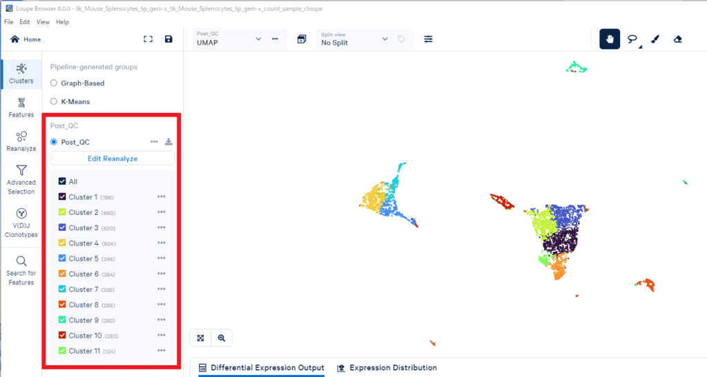Activate the hand pan tool
This screenshot has width=707, height=377.
coord(609,39)
